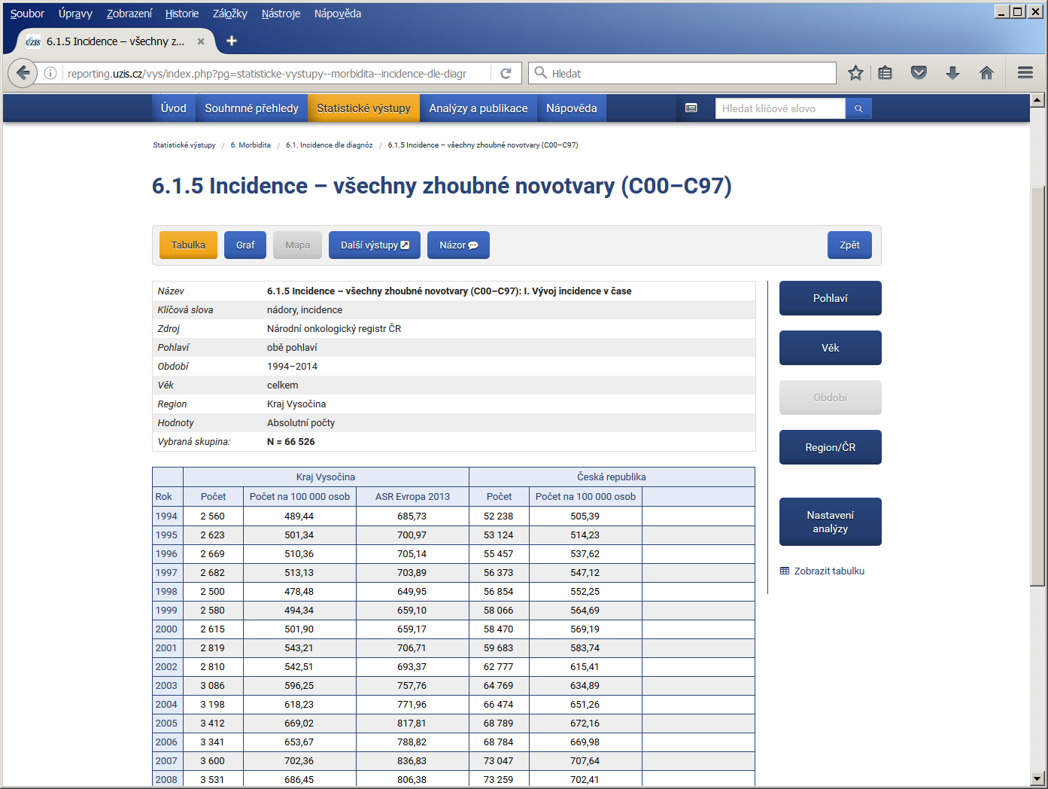This screenshot has width=1048, height=789.
Task: Open Souhrnné přehledy navigation tab
Action: click(251, 108)
